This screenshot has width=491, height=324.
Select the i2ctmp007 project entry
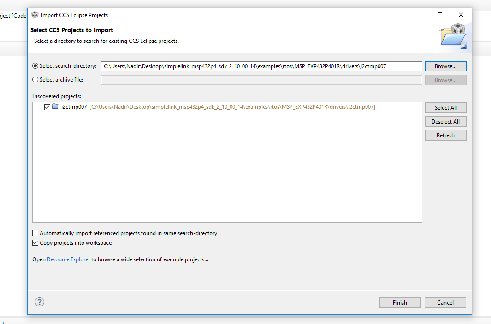pyautogui.click(x=74, y=107)
